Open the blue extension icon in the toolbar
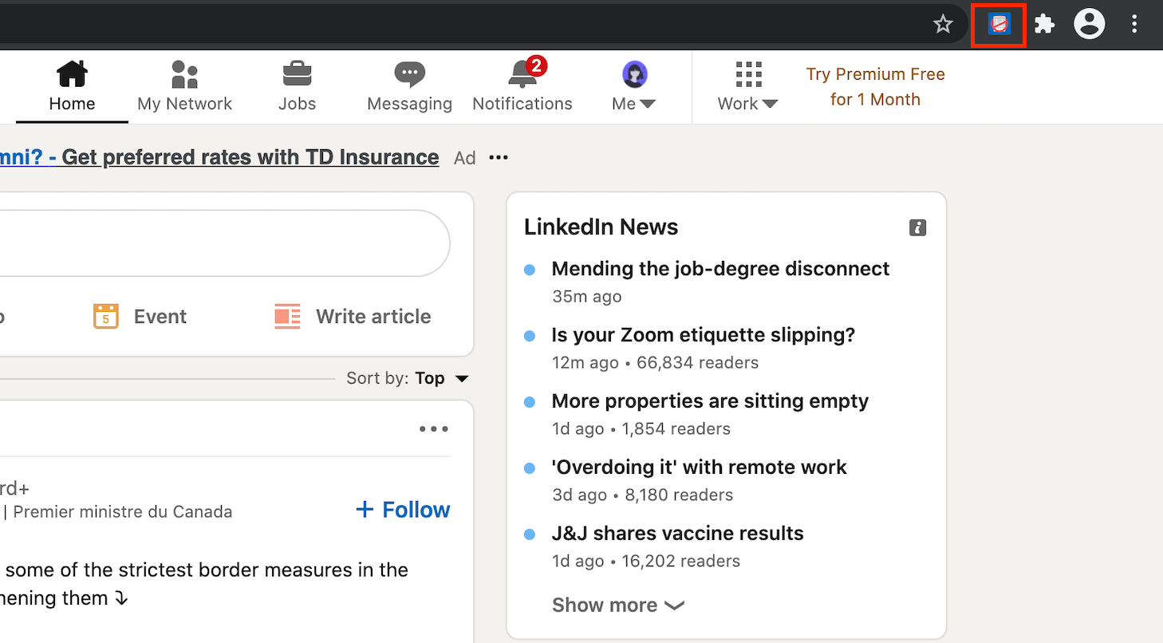The width and height of the screenshot is (1163, 643). (x=999, y=24)
